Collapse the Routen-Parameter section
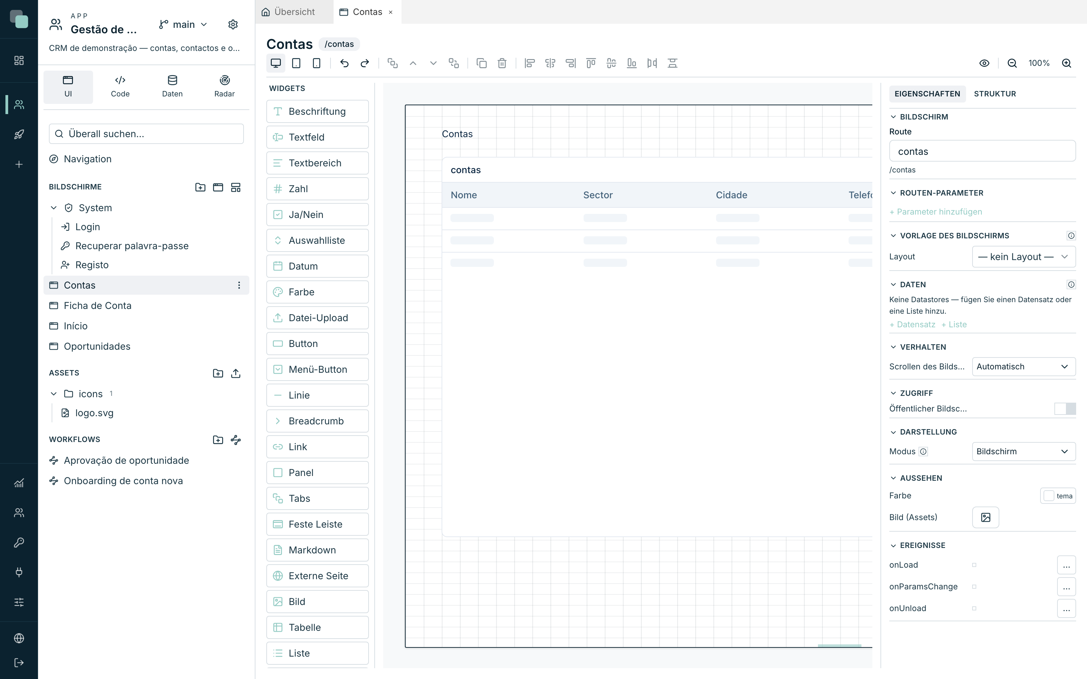The image size is (1087, 679). (x=893, y=193)
